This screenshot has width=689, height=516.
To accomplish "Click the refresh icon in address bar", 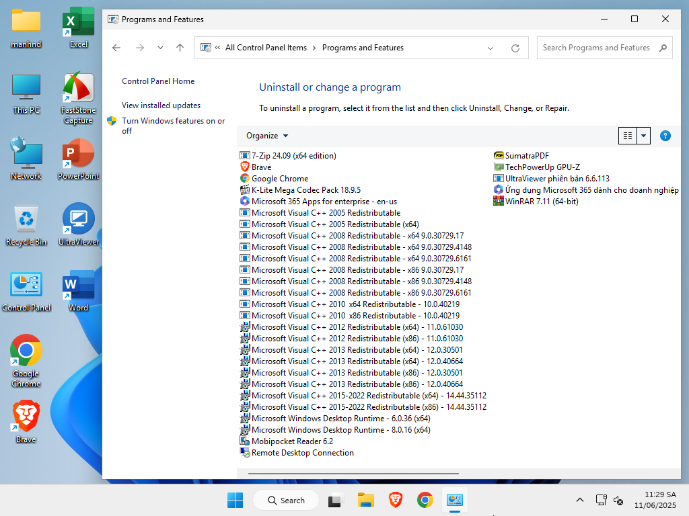I will [x=515, y=48].
